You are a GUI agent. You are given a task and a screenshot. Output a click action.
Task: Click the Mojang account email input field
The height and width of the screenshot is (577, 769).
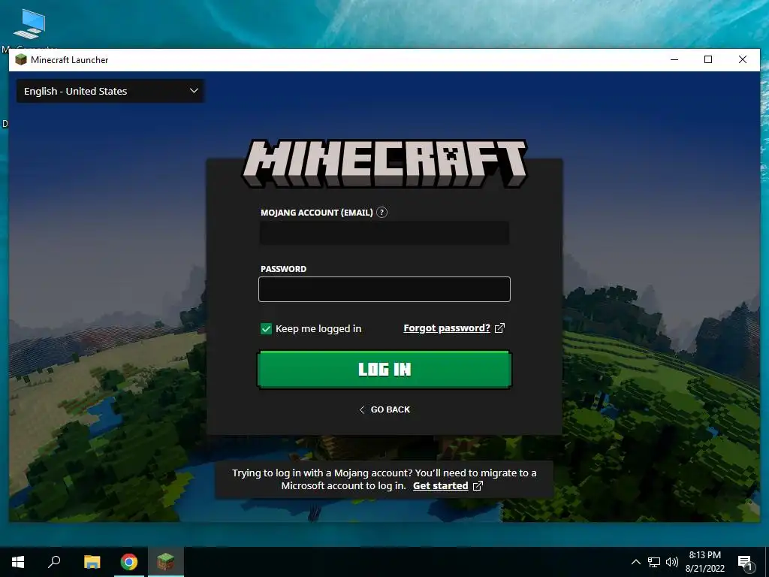click(x=384, y=233)
